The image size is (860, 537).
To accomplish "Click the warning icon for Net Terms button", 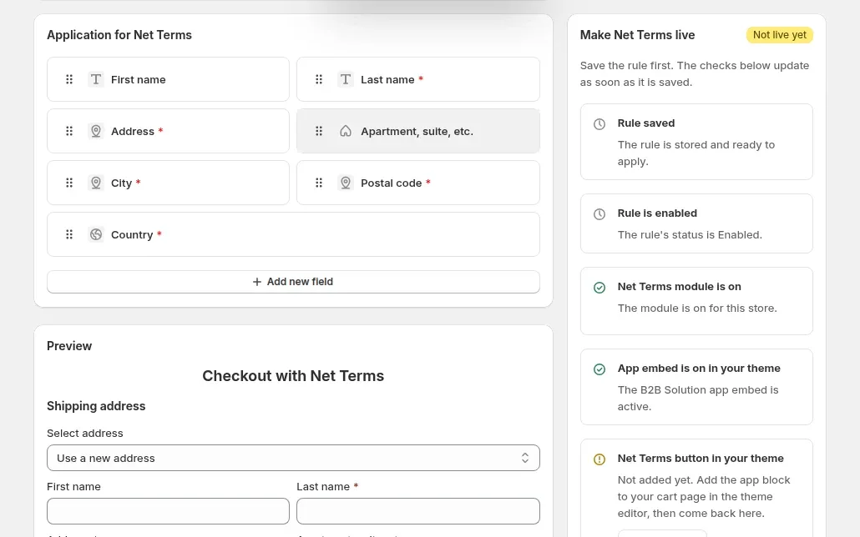I will (599, 459).
